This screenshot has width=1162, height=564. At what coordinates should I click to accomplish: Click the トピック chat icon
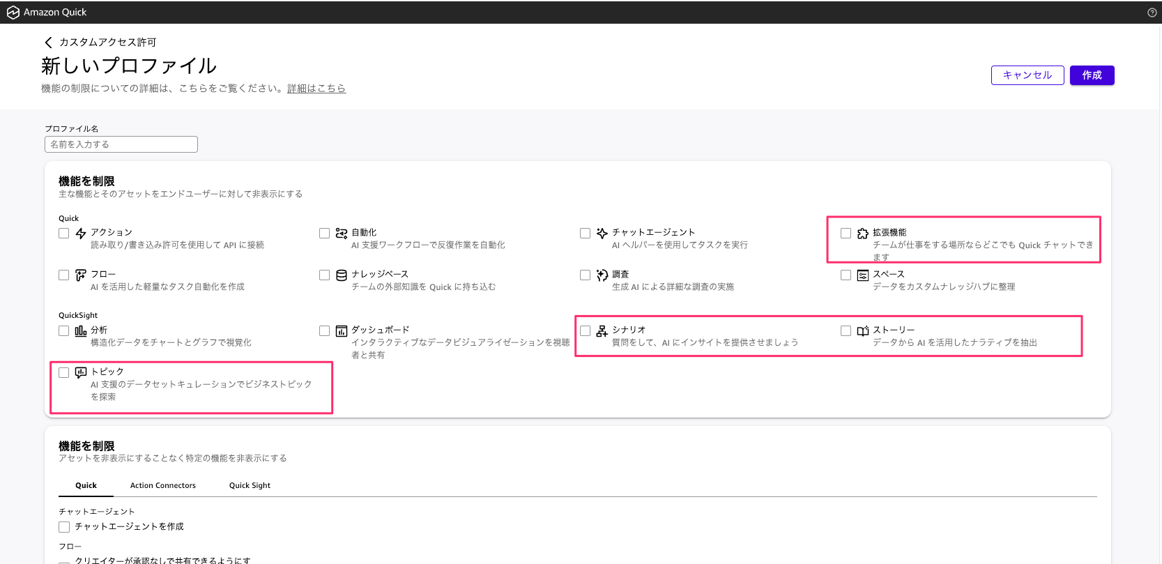coord(81,372)
